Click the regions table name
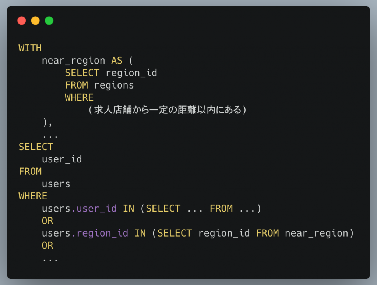Image resolution: width=377 pixels, height=285 pixels. [114, 86]
